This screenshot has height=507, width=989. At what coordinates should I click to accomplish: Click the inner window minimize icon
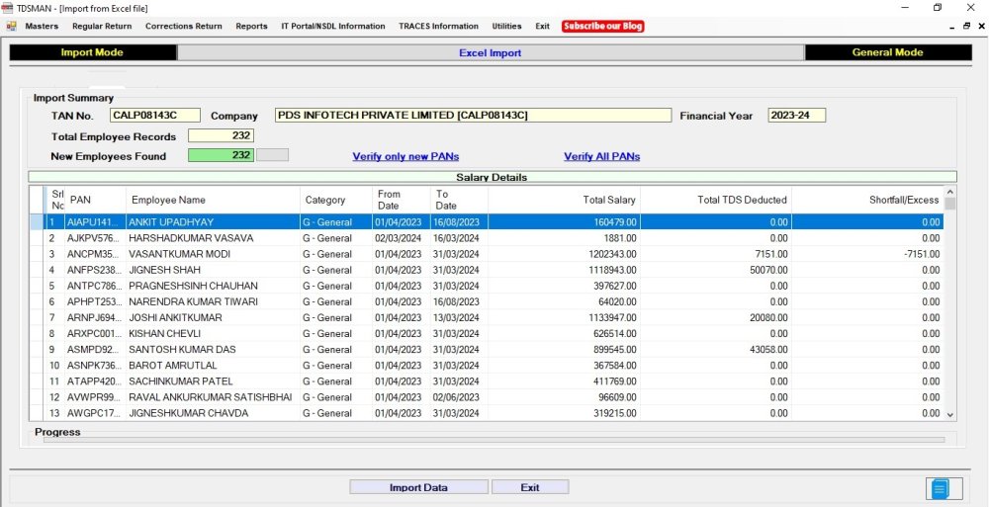click(951, 27)
